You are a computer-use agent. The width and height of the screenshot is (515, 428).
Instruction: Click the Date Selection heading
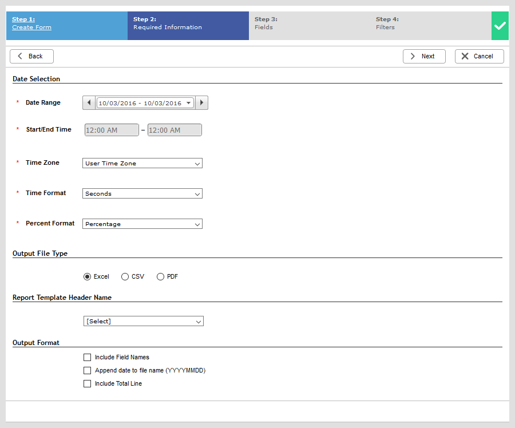point(37,79)
